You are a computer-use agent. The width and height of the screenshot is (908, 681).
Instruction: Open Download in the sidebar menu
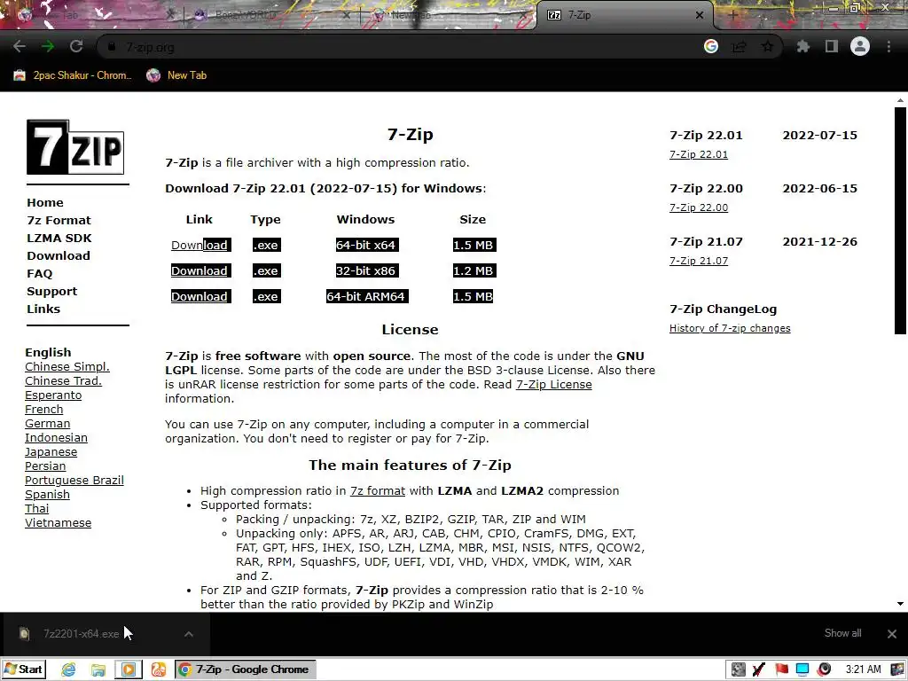pos(59,256)
